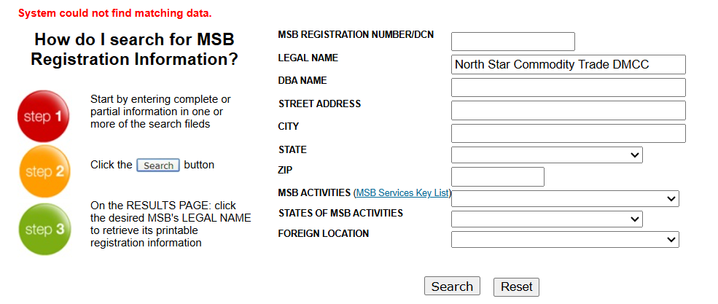Screen dimensions: 718x304
Task: Open the MSB Services Key List link
Action: click(x=402, y=193)
